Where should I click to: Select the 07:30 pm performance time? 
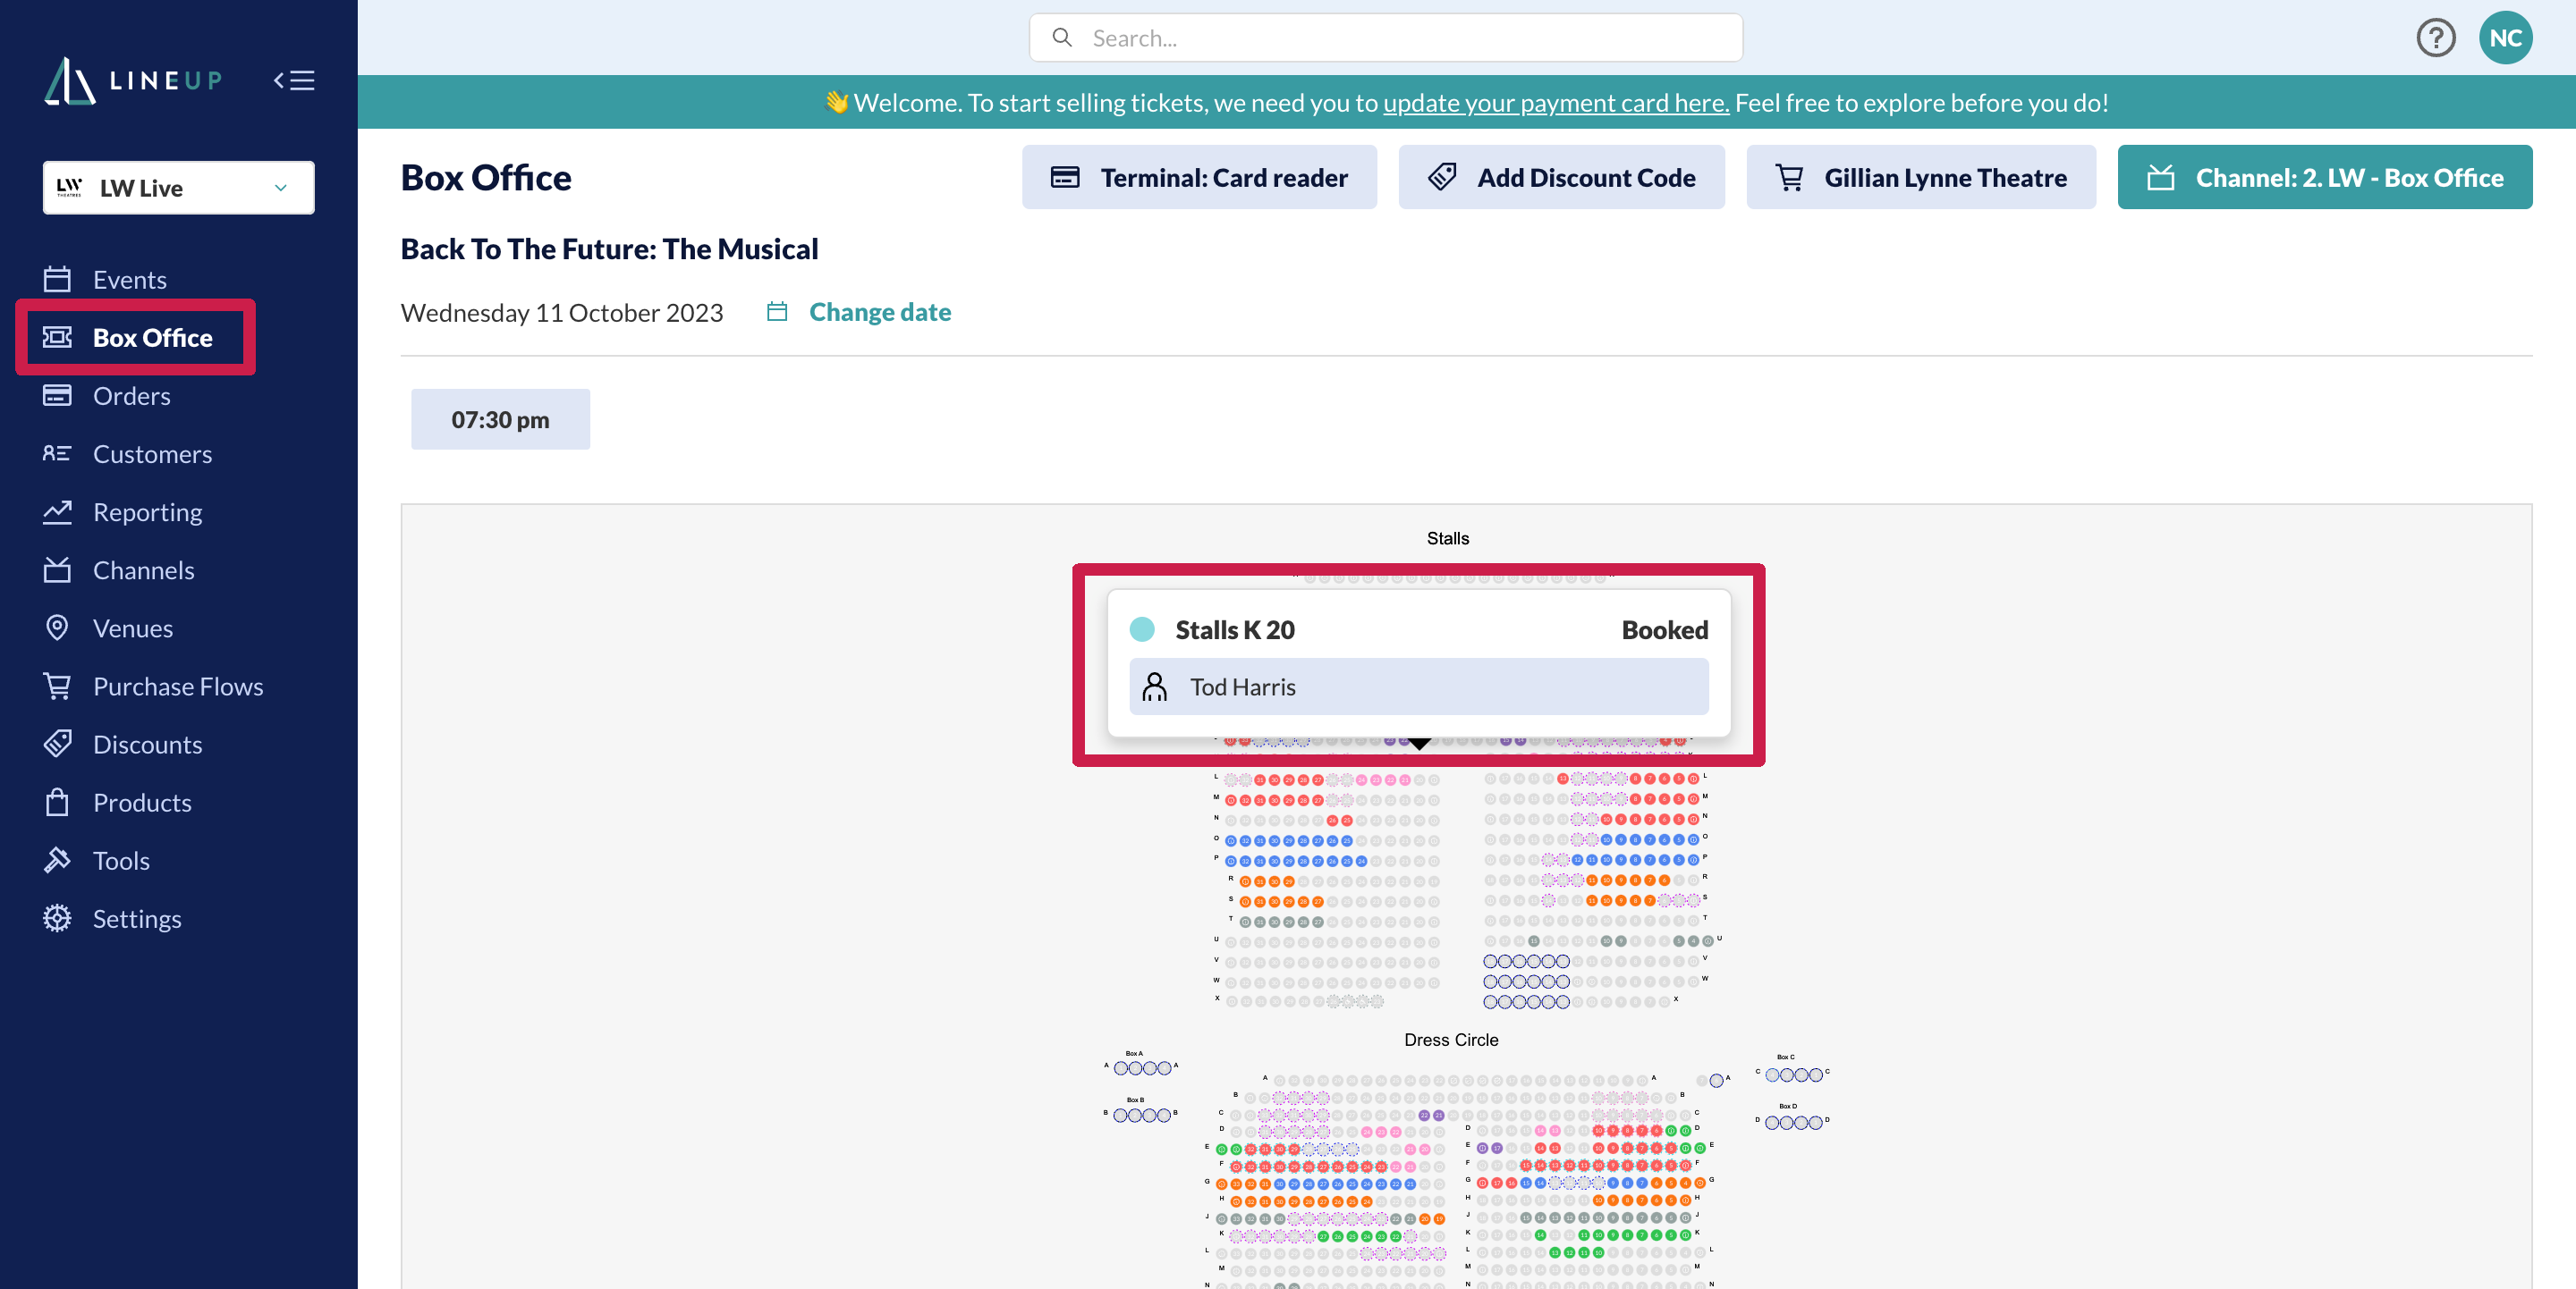pos(500,419)
